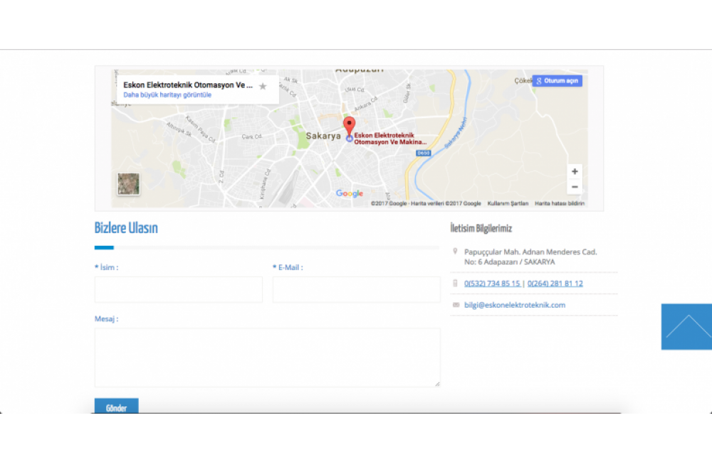Screen dimensions: 712x462
Task: Open 'Daha büyük haritayı görüntüle' link
Action: point(167,95)
